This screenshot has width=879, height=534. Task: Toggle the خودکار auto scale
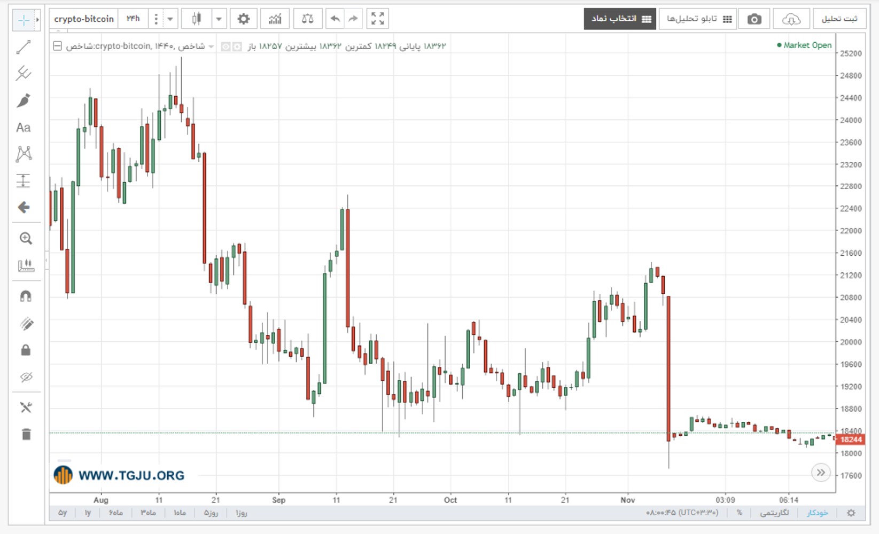tap(818, 513)
